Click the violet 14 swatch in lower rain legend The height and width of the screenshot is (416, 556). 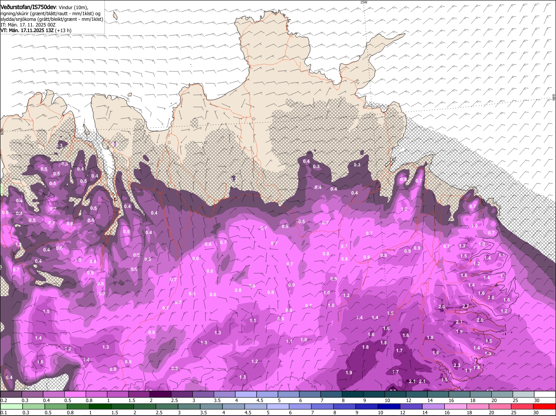(x=434, y=406)
